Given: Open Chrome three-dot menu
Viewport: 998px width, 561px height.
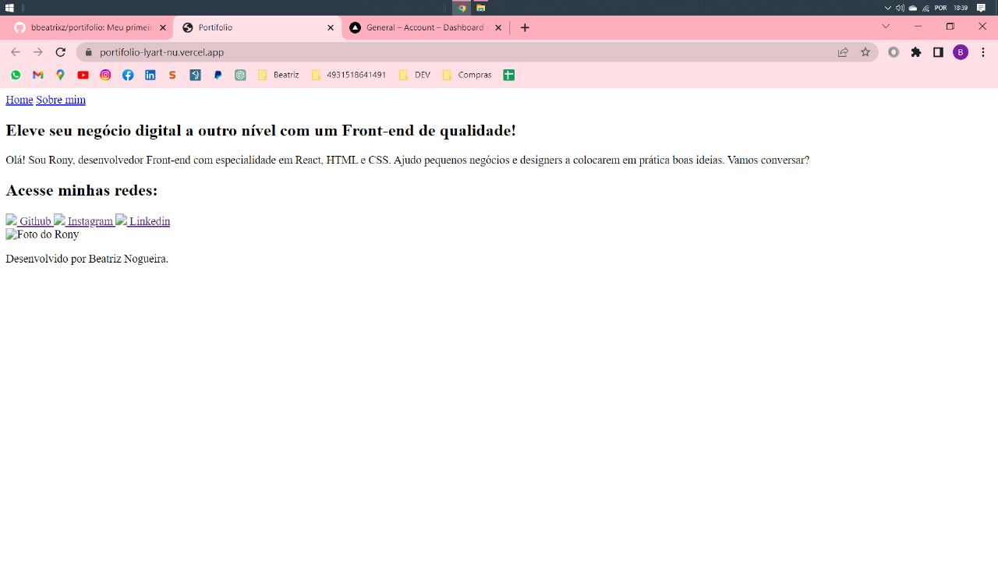Looking at the screenshot, I should [x=983, y=52].
